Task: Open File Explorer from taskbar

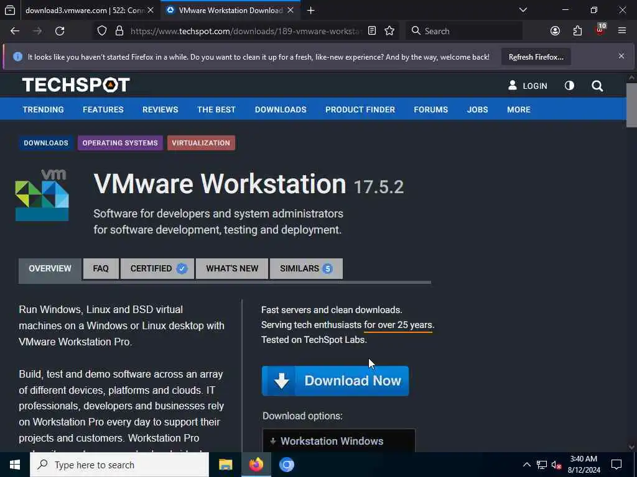Action: (x=225, y=465)
